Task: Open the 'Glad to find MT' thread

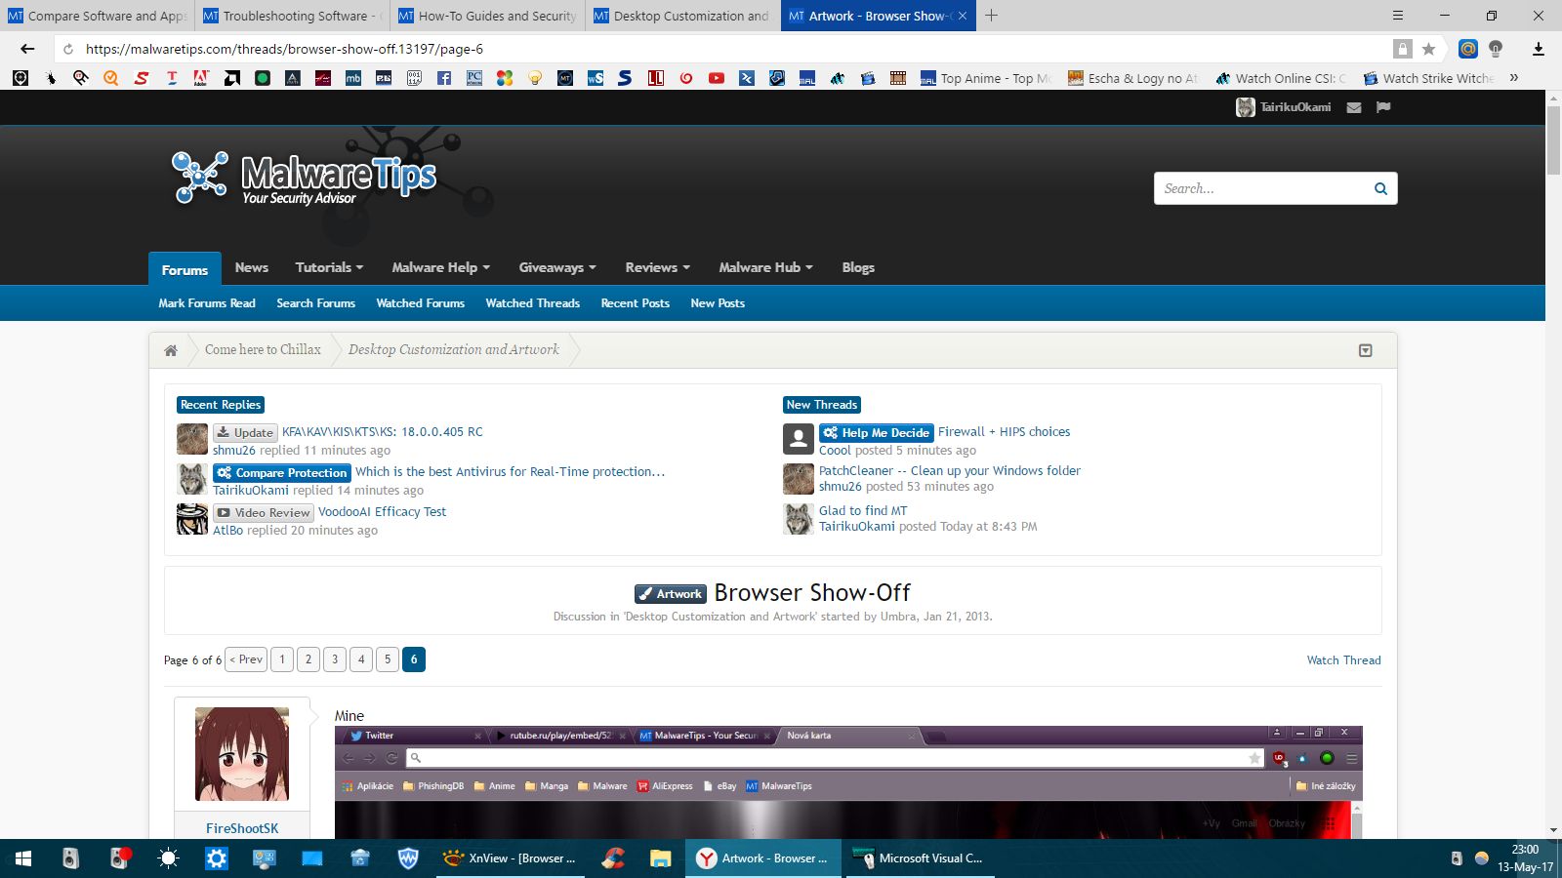Action: pyautogui.click(x=863, y=510)
